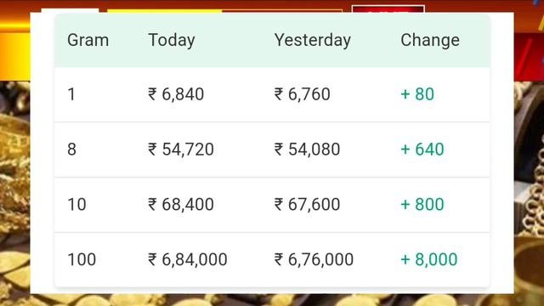Click the + 80 change value
544x306 pixels.
pos(417,94)
